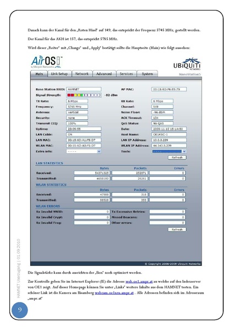The image size is (233, 330).
Task: Click the Rx Invalid Frag value field
Action: tap(92, 222)
